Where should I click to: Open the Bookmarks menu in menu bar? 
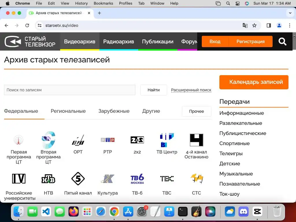103,3
